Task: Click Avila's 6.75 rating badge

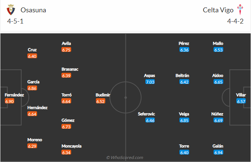Action: click(x=67, y=50)
